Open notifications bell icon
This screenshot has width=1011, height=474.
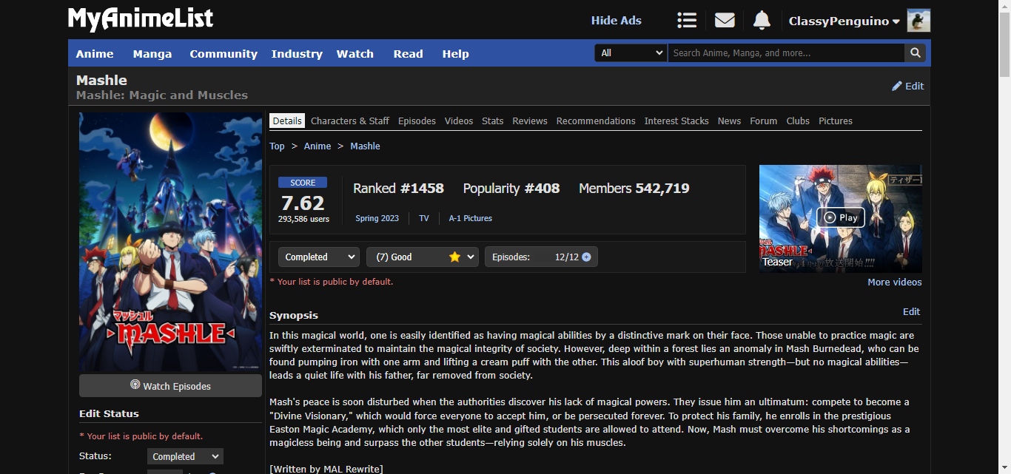(x=762, y=21)
